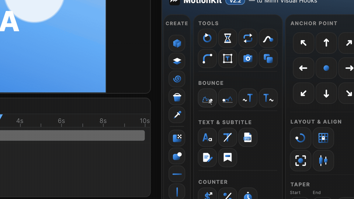Click the text box frame tool
The image size is (354, 199).
[228, 59]
